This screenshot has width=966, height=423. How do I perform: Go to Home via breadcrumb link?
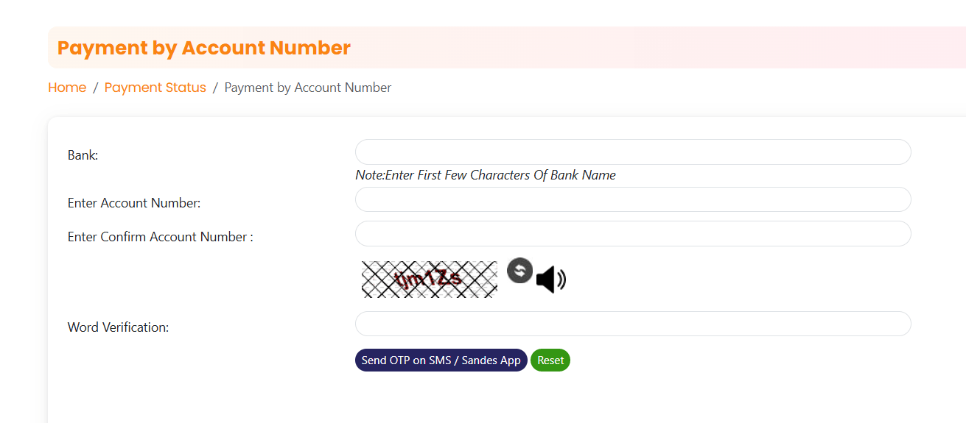(67, 88)
